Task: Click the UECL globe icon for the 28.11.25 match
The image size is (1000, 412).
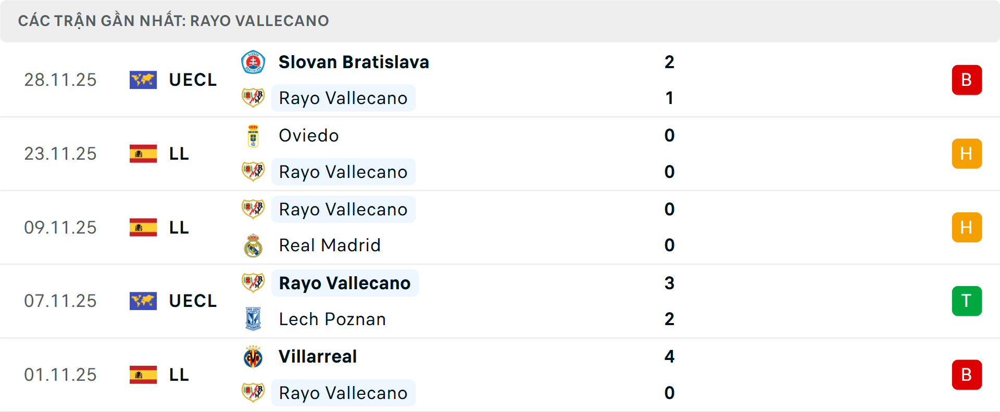Action: 143,80
